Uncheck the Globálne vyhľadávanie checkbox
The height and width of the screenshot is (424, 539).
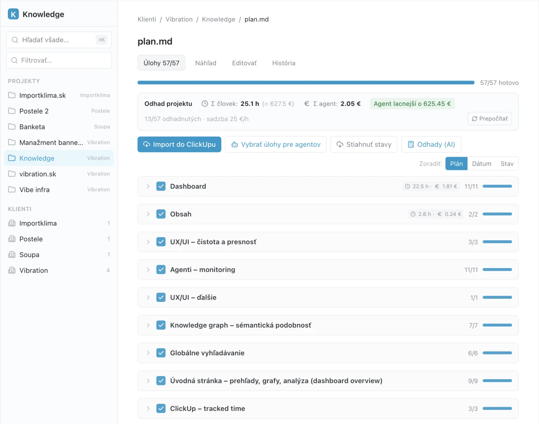pyautogui.click(x=161, y=353)
